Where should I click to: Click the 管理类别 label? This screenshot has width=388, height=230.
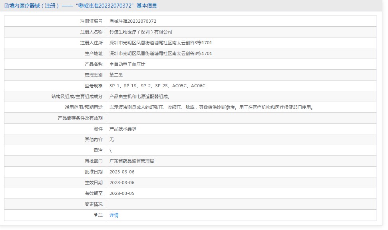[94, 75]
